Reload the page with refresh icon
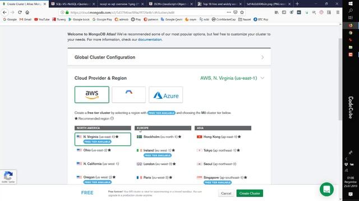359x201 pixels. (x=20, y=12)
